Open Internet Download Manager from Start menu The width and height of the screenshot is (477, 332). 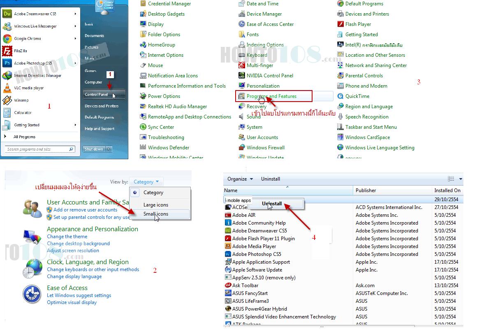[38, 75]
